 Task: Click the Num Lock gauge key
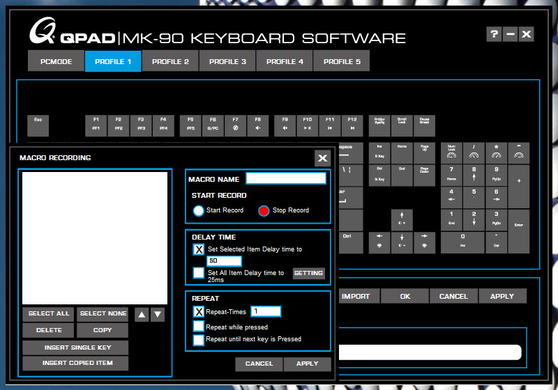click(451, 153)
